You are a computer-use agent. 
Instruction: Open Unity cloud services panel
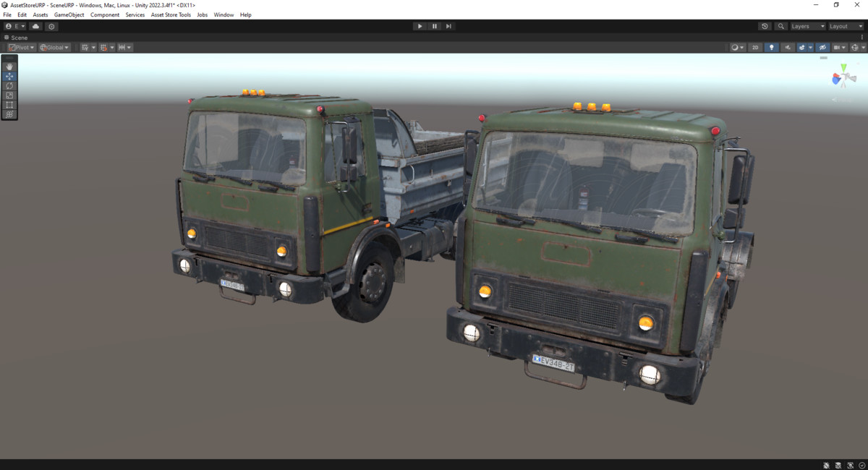(x=35, y=26)
